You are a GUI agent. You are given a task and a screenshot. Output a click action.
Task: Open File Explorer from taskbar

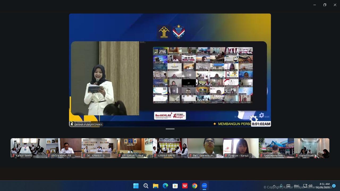tap(155, 186)
